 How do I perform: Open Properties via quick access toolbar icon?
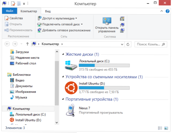coord(13,4)
